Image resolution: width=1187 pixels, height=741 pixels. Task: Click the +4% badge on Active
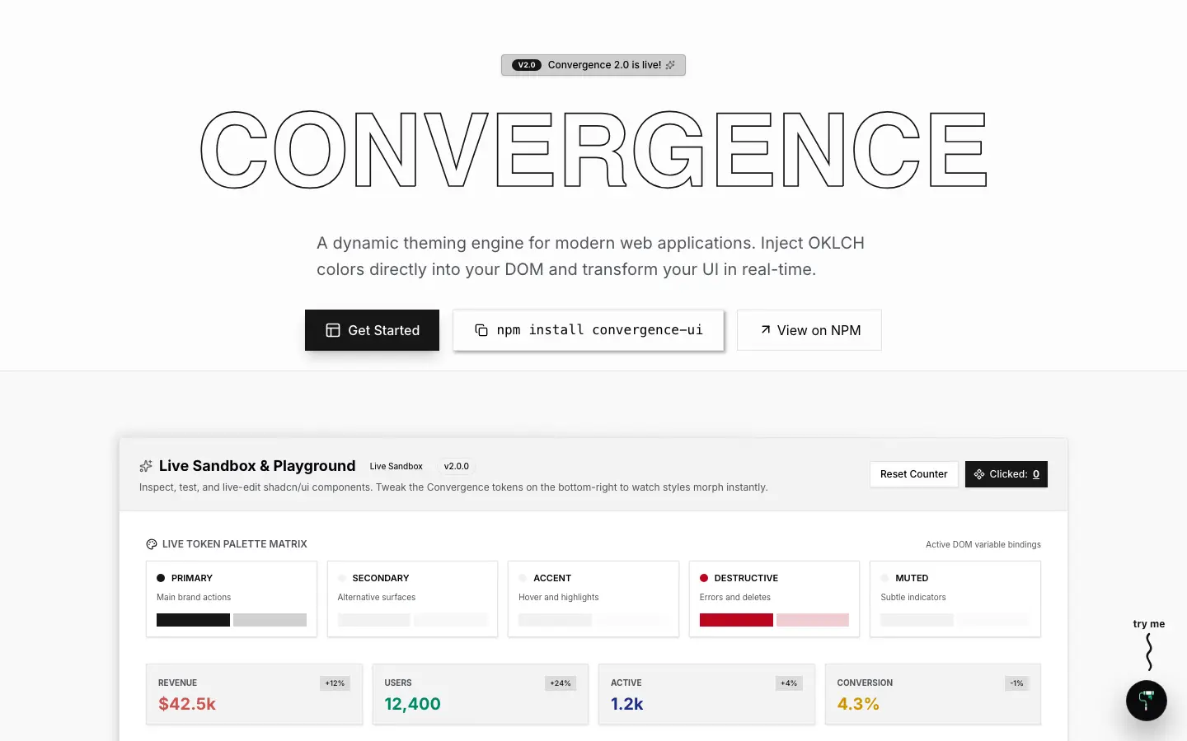(789, 683)
